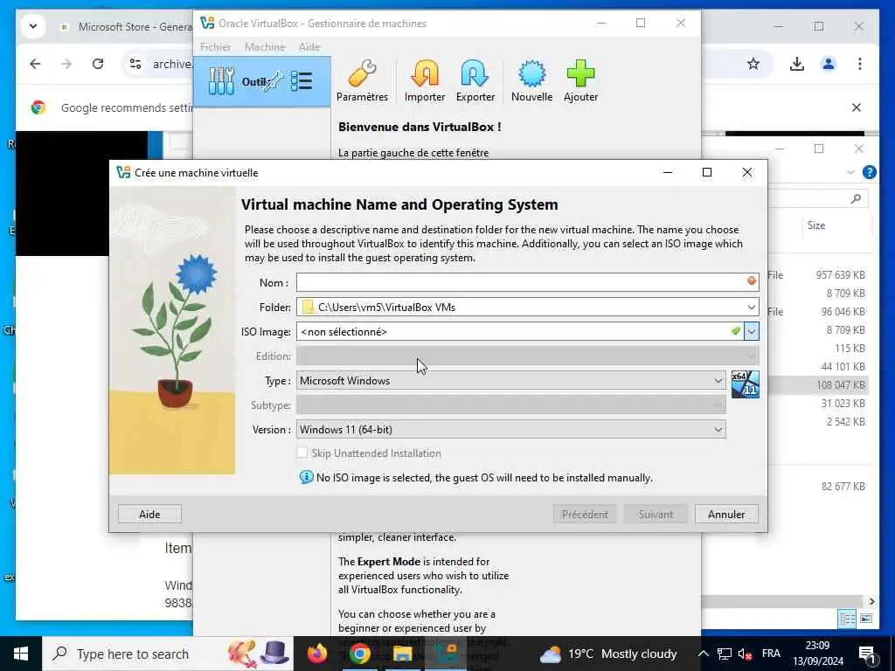Viewport: 895px width, 671px height.
Task: Open the disabled Edition dropdown
Action: click(x=527, y=356)
